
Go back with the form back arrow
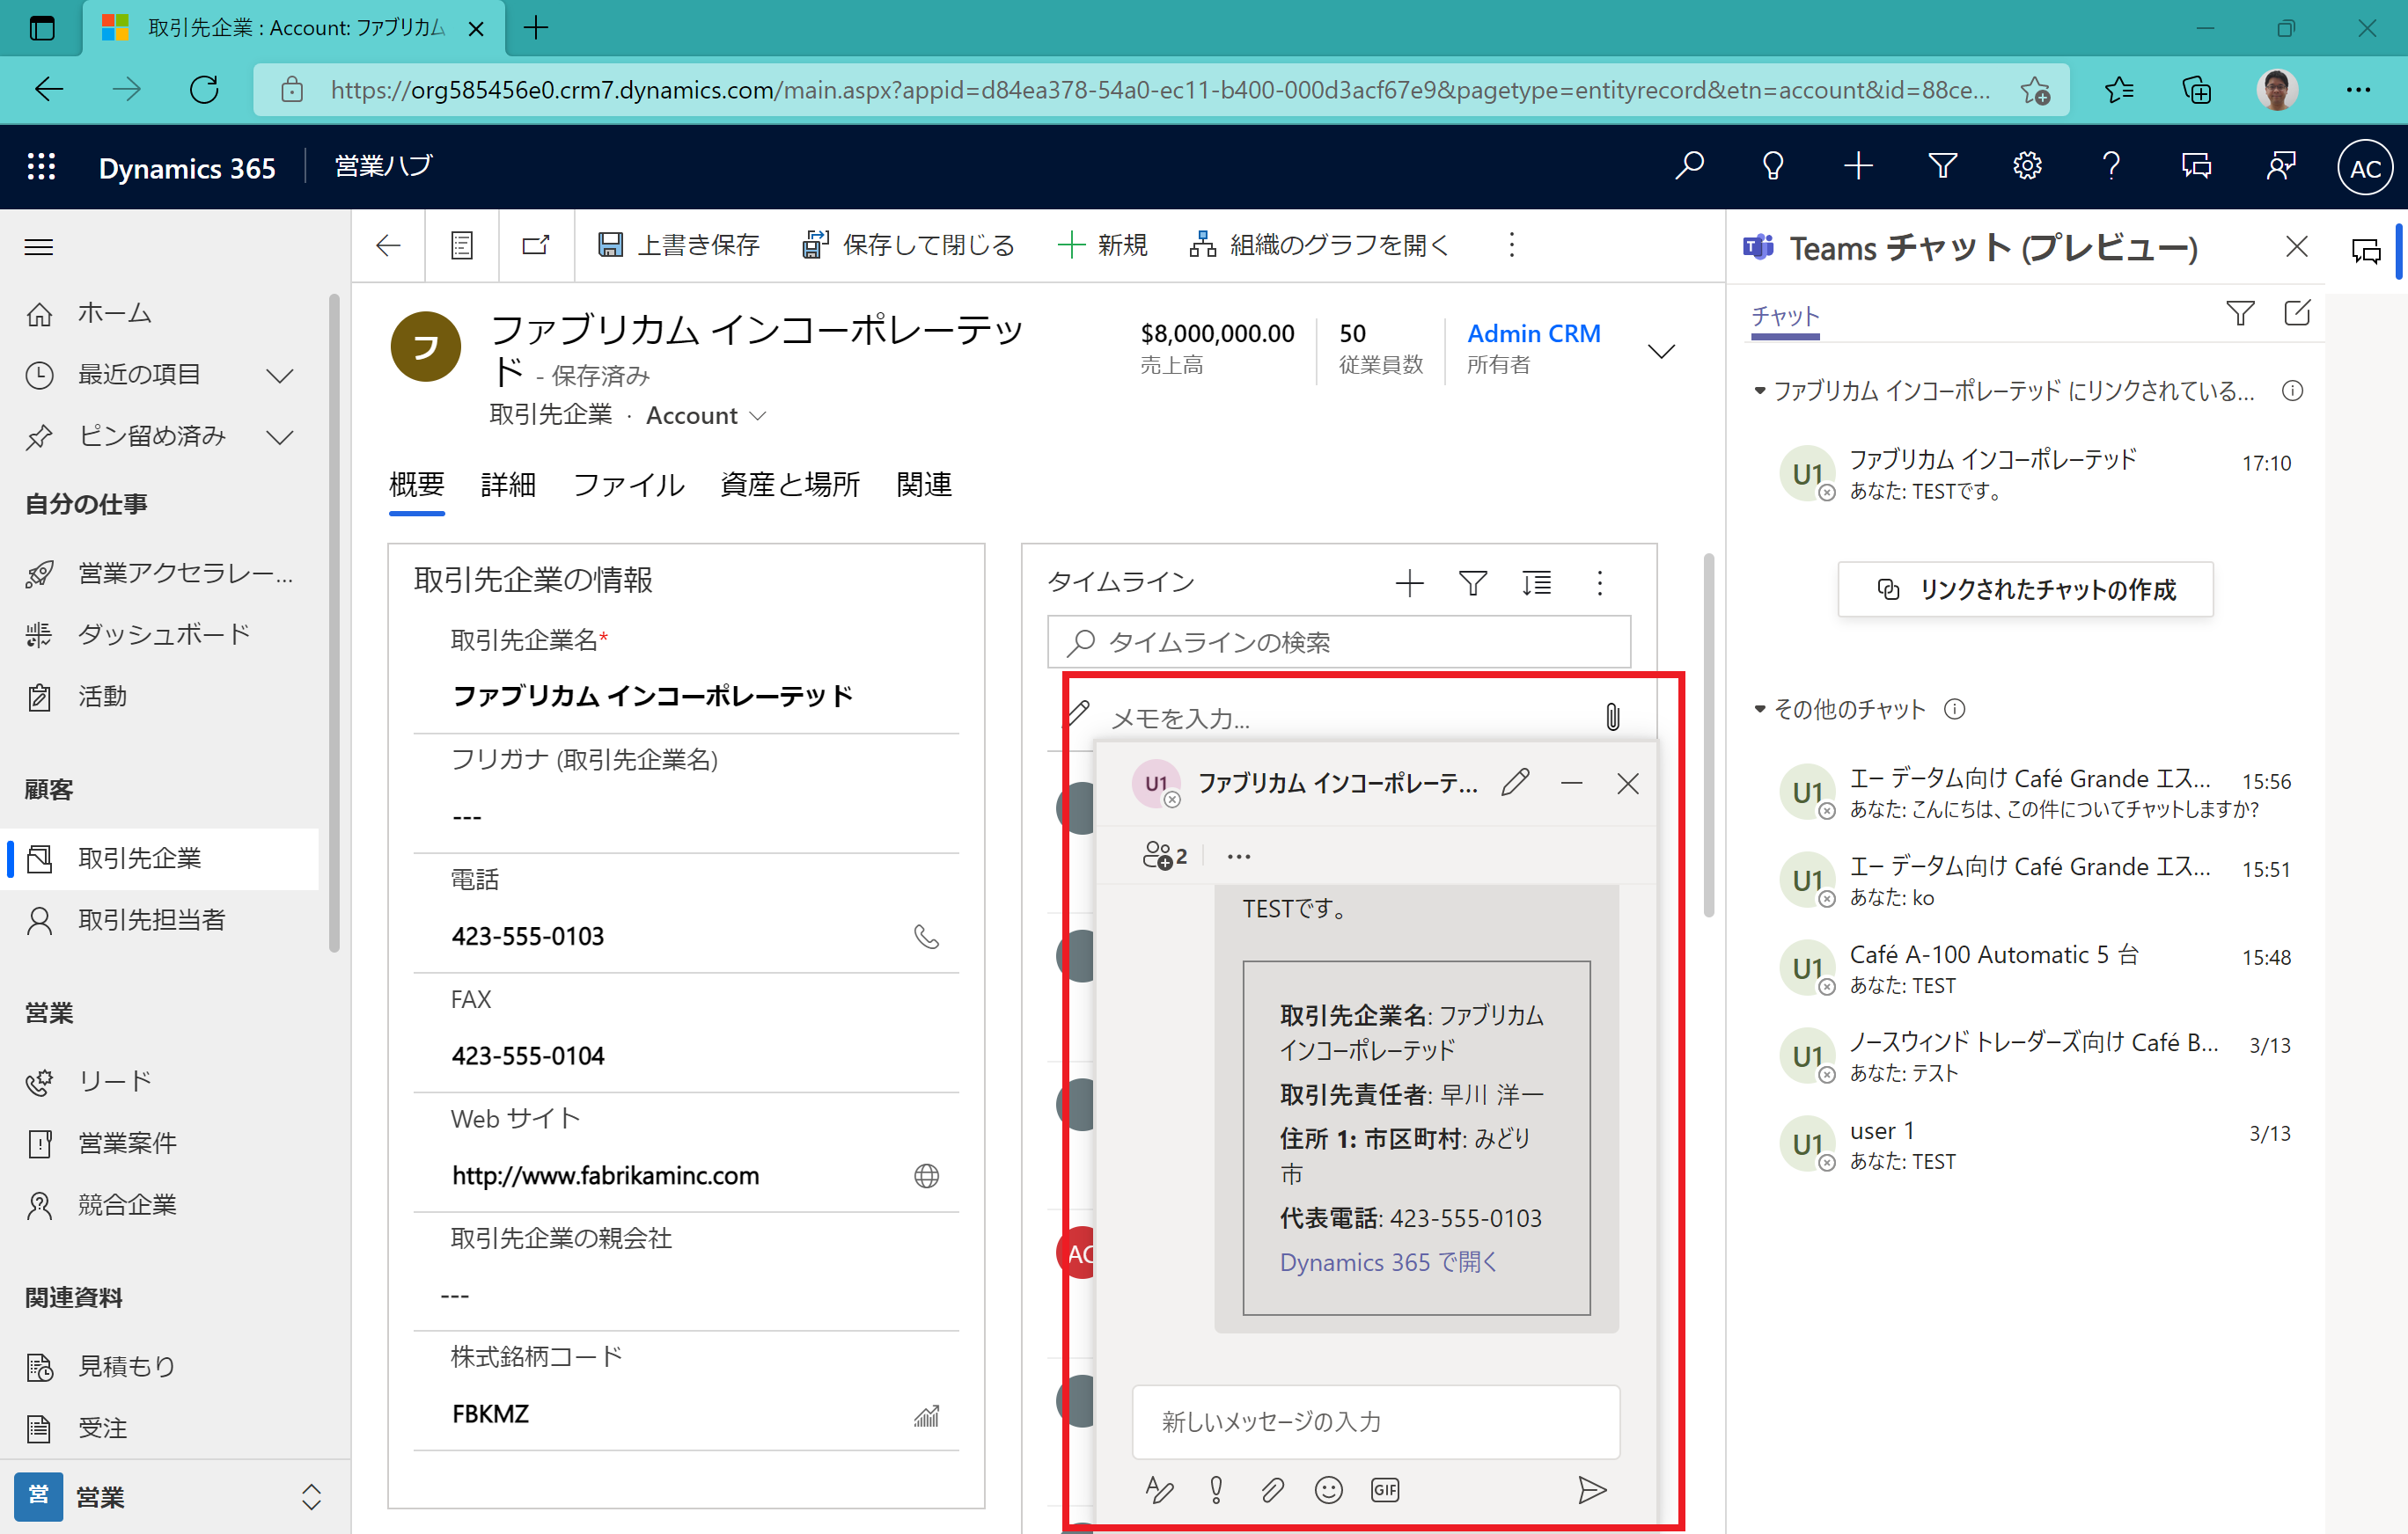pos(388,245)
